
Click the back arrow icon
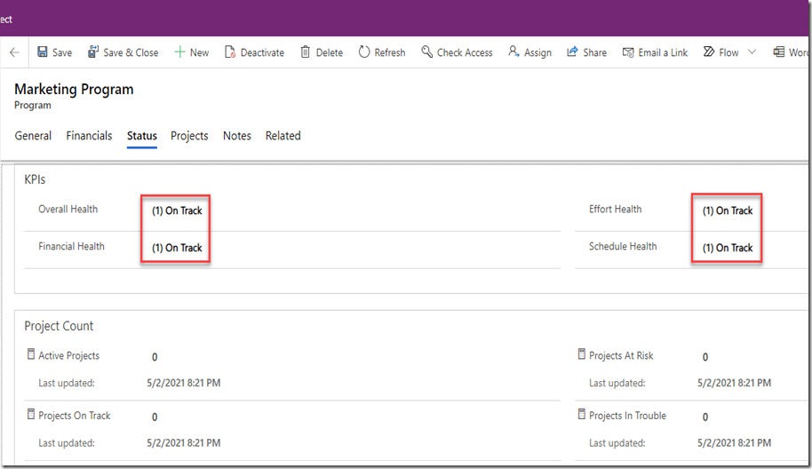pyautogui.click(x=14, y=52)
